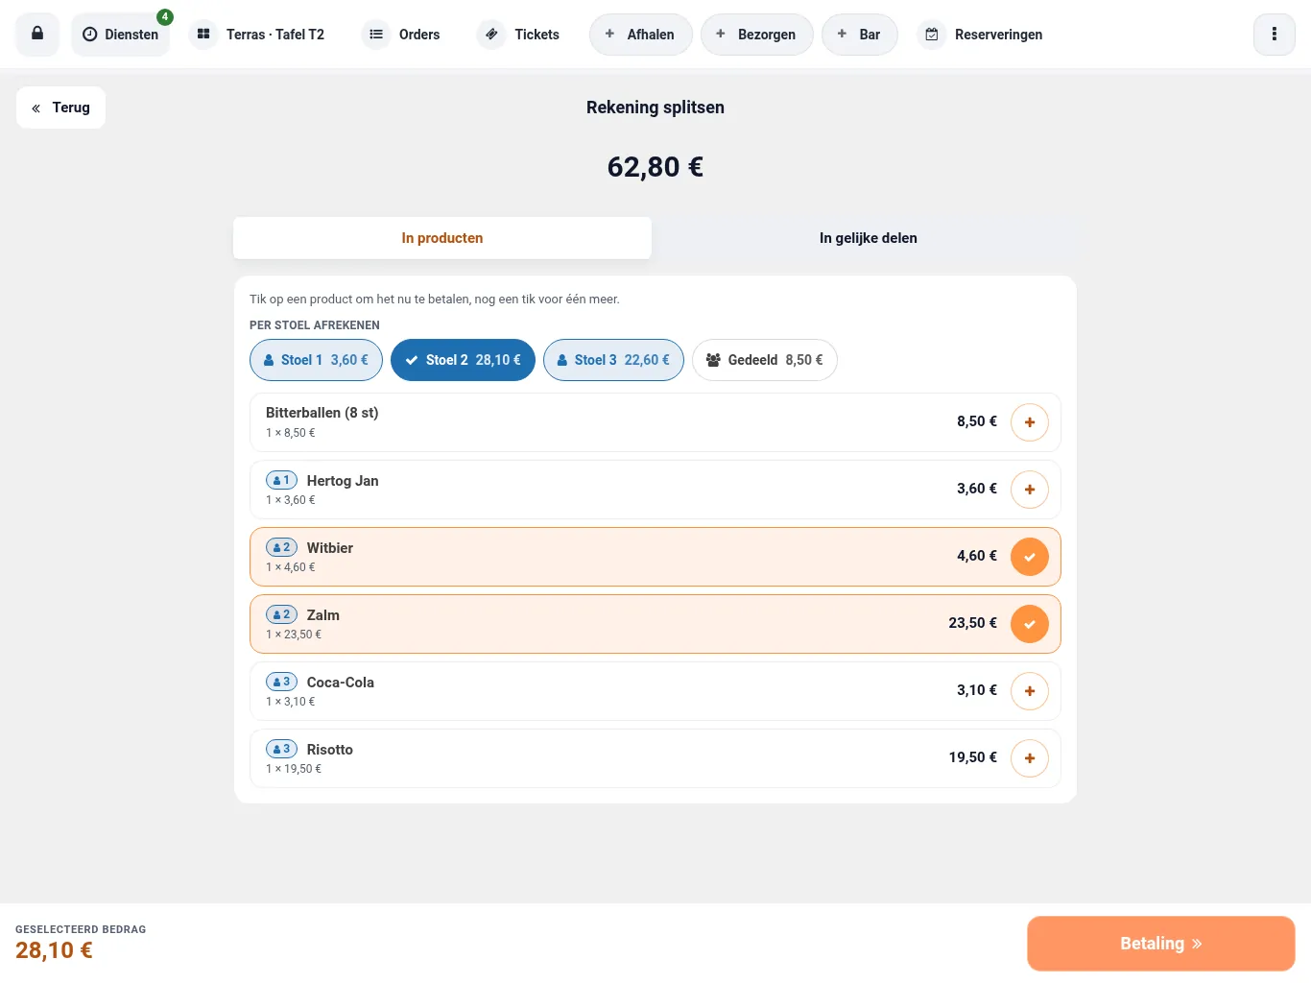
Task: Click the Risotto price 19,50 €
Action: coord(972,757)
